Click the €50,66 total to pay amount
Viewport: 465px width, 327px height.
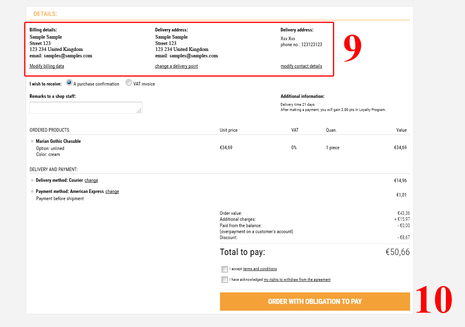click(397, 252)
